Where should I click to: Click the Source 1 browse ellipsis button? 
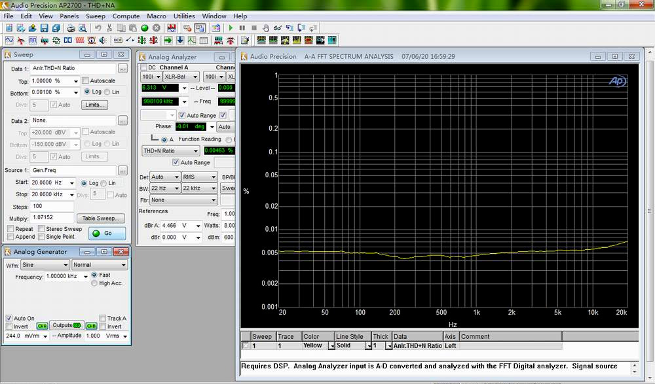[x=122, y=171]
